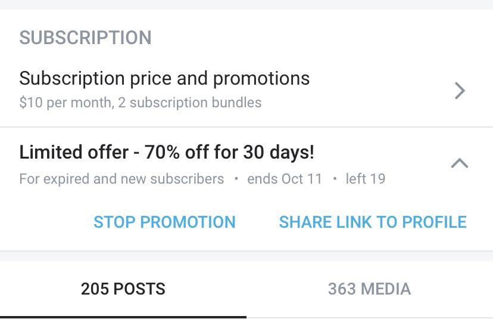493x319 pixels.
Task: Tap the left 19 remaining counter
Action: click(x=366, y=179)
